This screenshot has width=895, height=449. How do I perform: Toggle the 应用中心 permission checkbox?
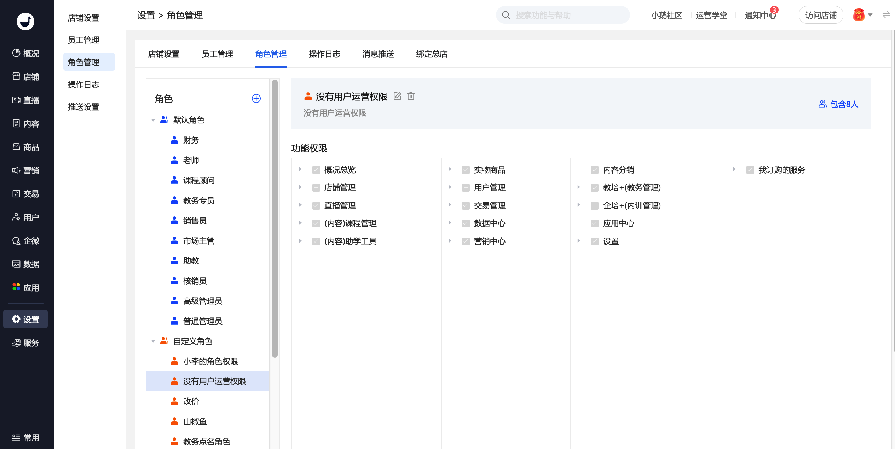pos(594,223)
